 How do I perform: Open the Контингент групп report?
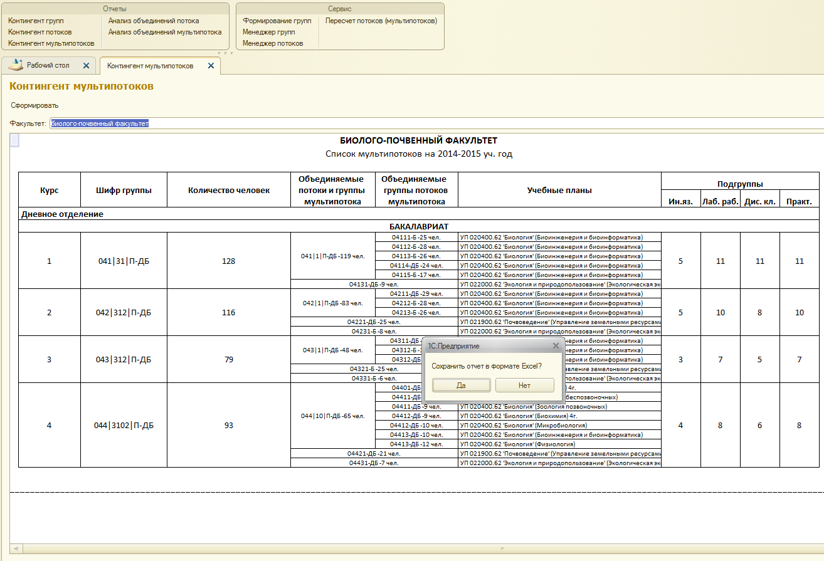pos(36,21)
